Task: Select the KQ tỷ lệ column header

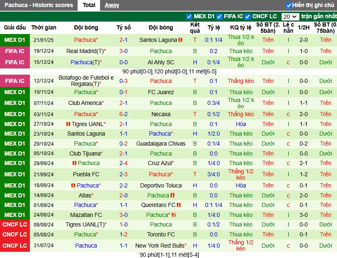Action: [x=241, y=27]
